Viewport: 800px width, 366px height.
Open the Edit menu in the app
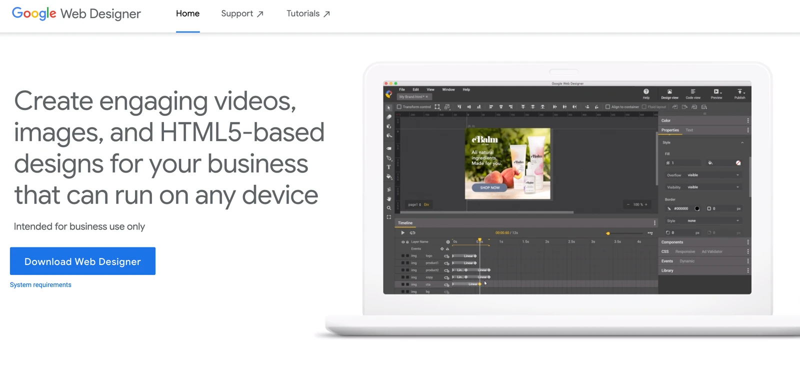pos(415,89)
